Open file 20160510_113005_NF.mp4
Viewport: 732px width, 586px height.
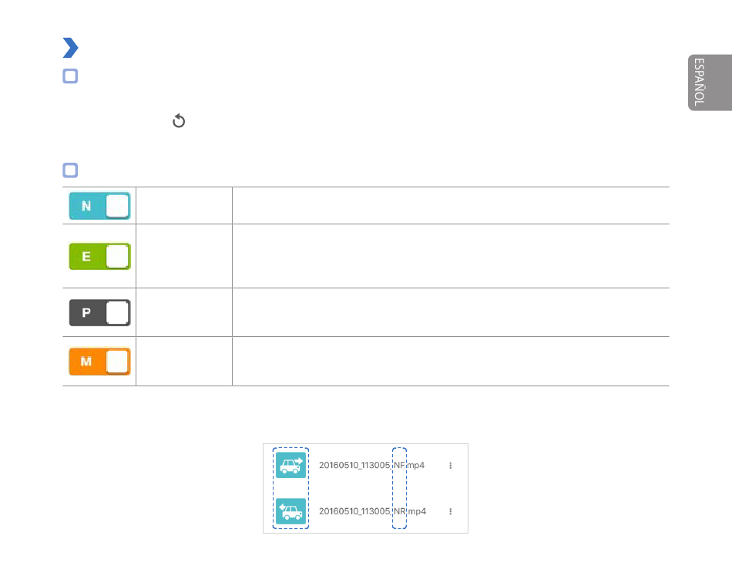coord(371,465)
